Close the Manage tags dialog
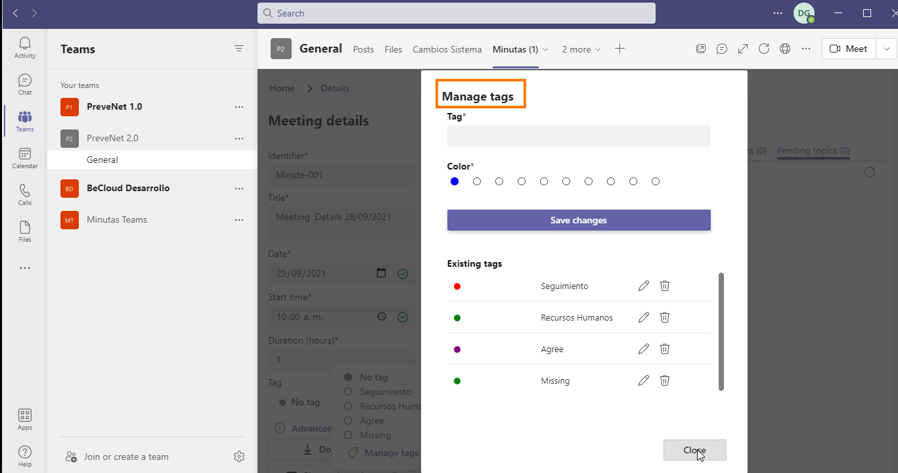Image resolution: width=898 pixels, height=473 pixels. 695,450
